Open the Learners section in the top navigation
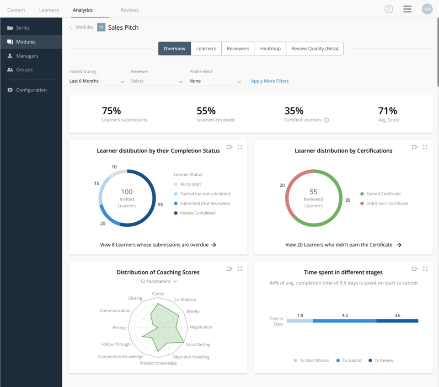 coord(48,10)
